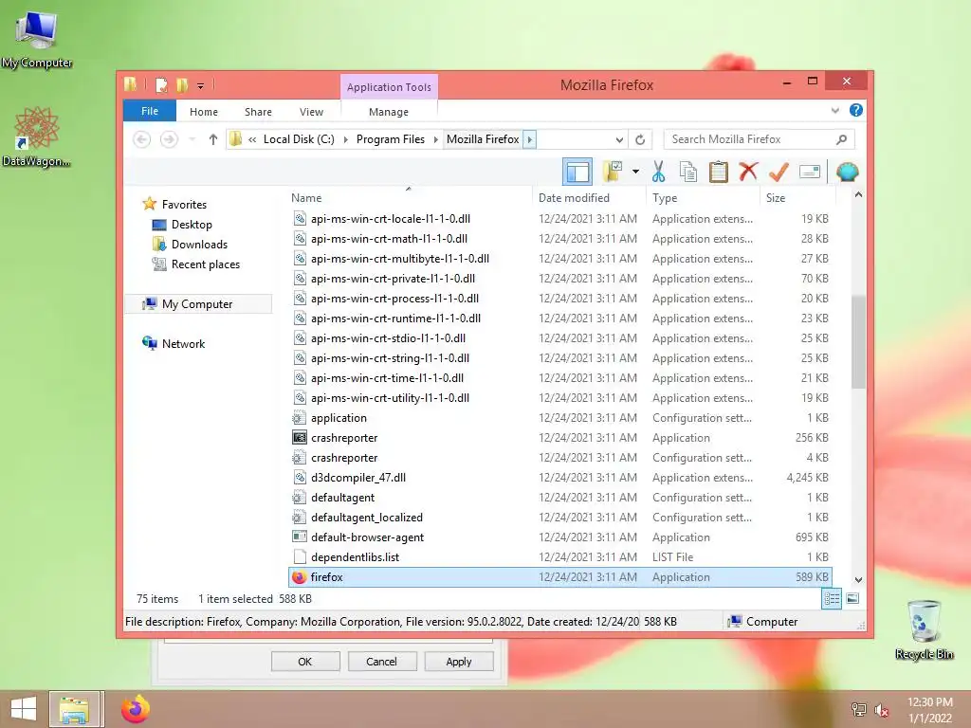The image size is (971, 728).
Task: Select the application configuration file
Action: pos(559,418)
